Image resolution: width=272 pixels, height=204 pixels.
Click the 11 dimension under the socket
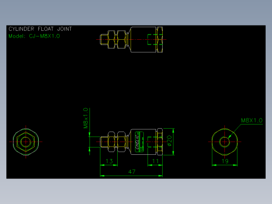coord(155,161)
